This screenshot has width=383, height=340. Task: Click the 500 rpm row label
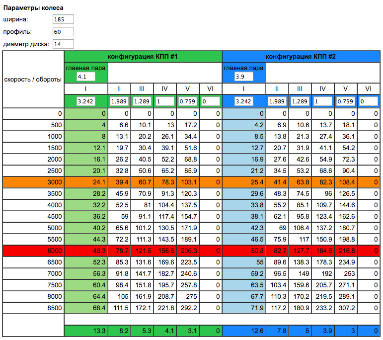click(56, 125)
